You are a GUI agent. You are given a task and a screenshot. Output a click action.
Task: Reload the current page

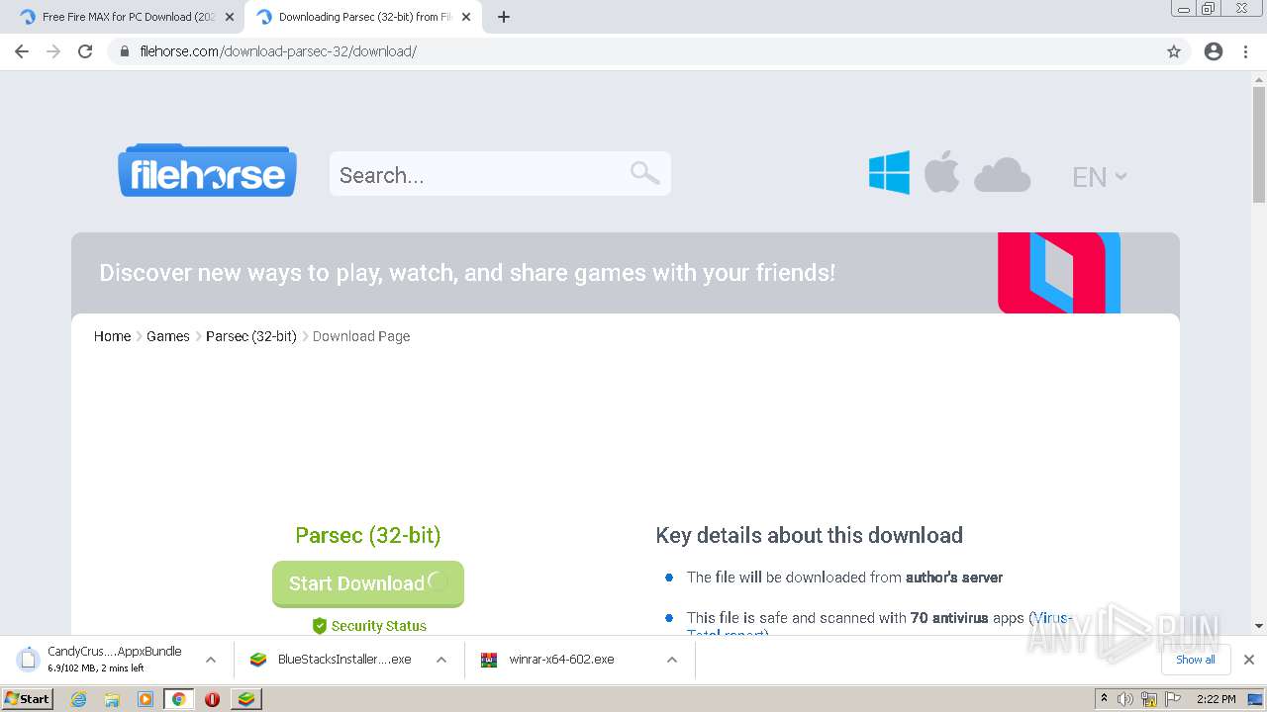pyautogui.click(x=85, y=51)
